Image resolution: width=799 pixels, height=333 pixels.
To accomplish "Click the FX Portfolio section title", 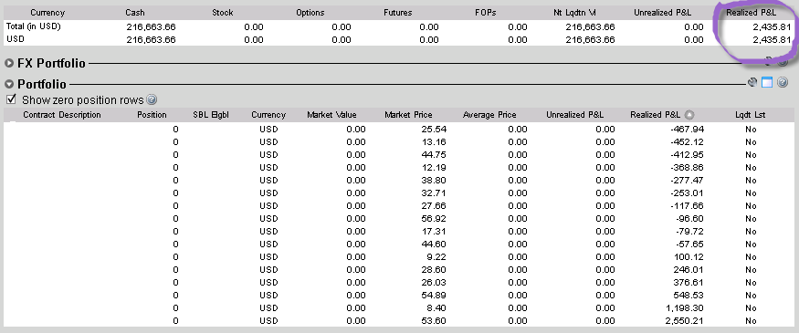I will pyautogui.click(x=51, y=63).
